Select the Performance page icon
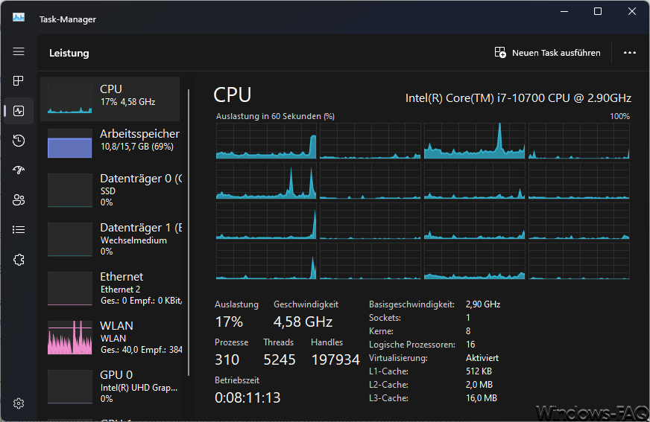Viewport: 650px width, 422px height. click(x=19, y=111)
